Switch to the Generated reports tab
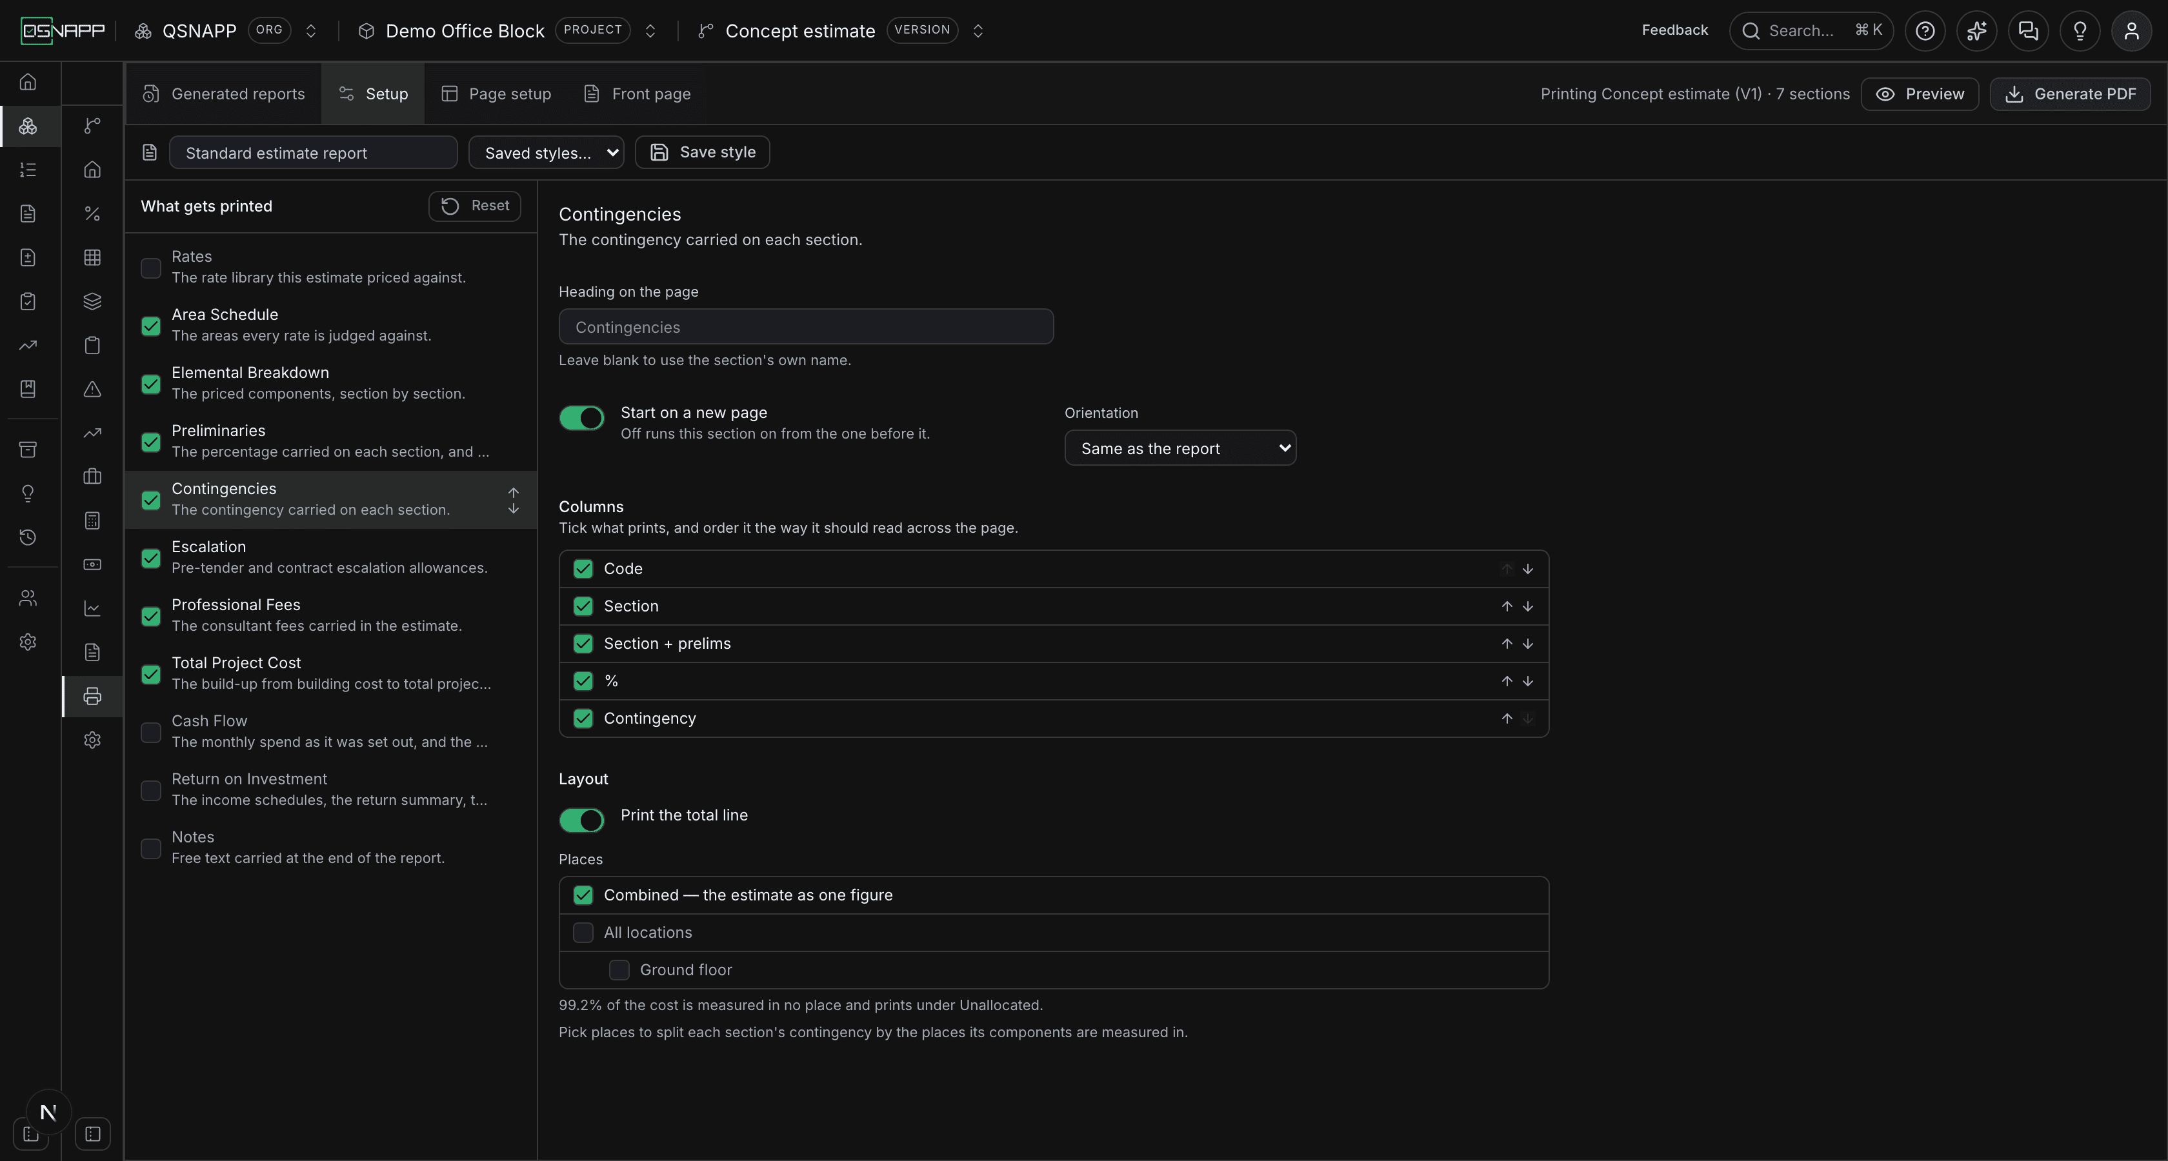2168x1161 pixels. (x=224, y=94)
